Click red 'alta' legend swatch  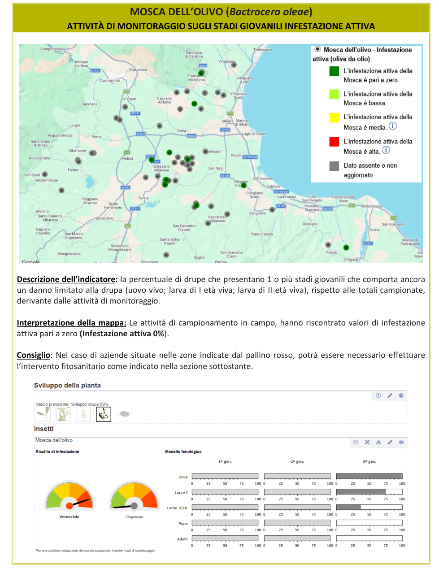pyautogui.click(x=334, y=142)
